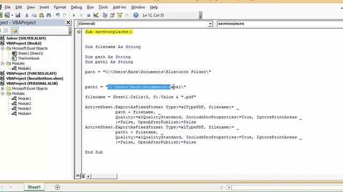Reset execution with the stop square icon
The height and width of the screenshot is (192, 343).
tap(88, 15)
